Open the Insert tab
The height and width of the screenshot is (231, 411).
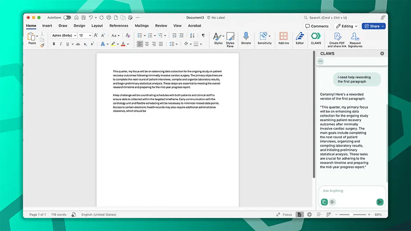[x=47, y=26]
